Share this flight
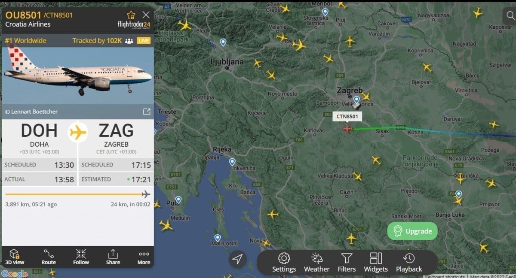516x278 pixels. [113, 257]
